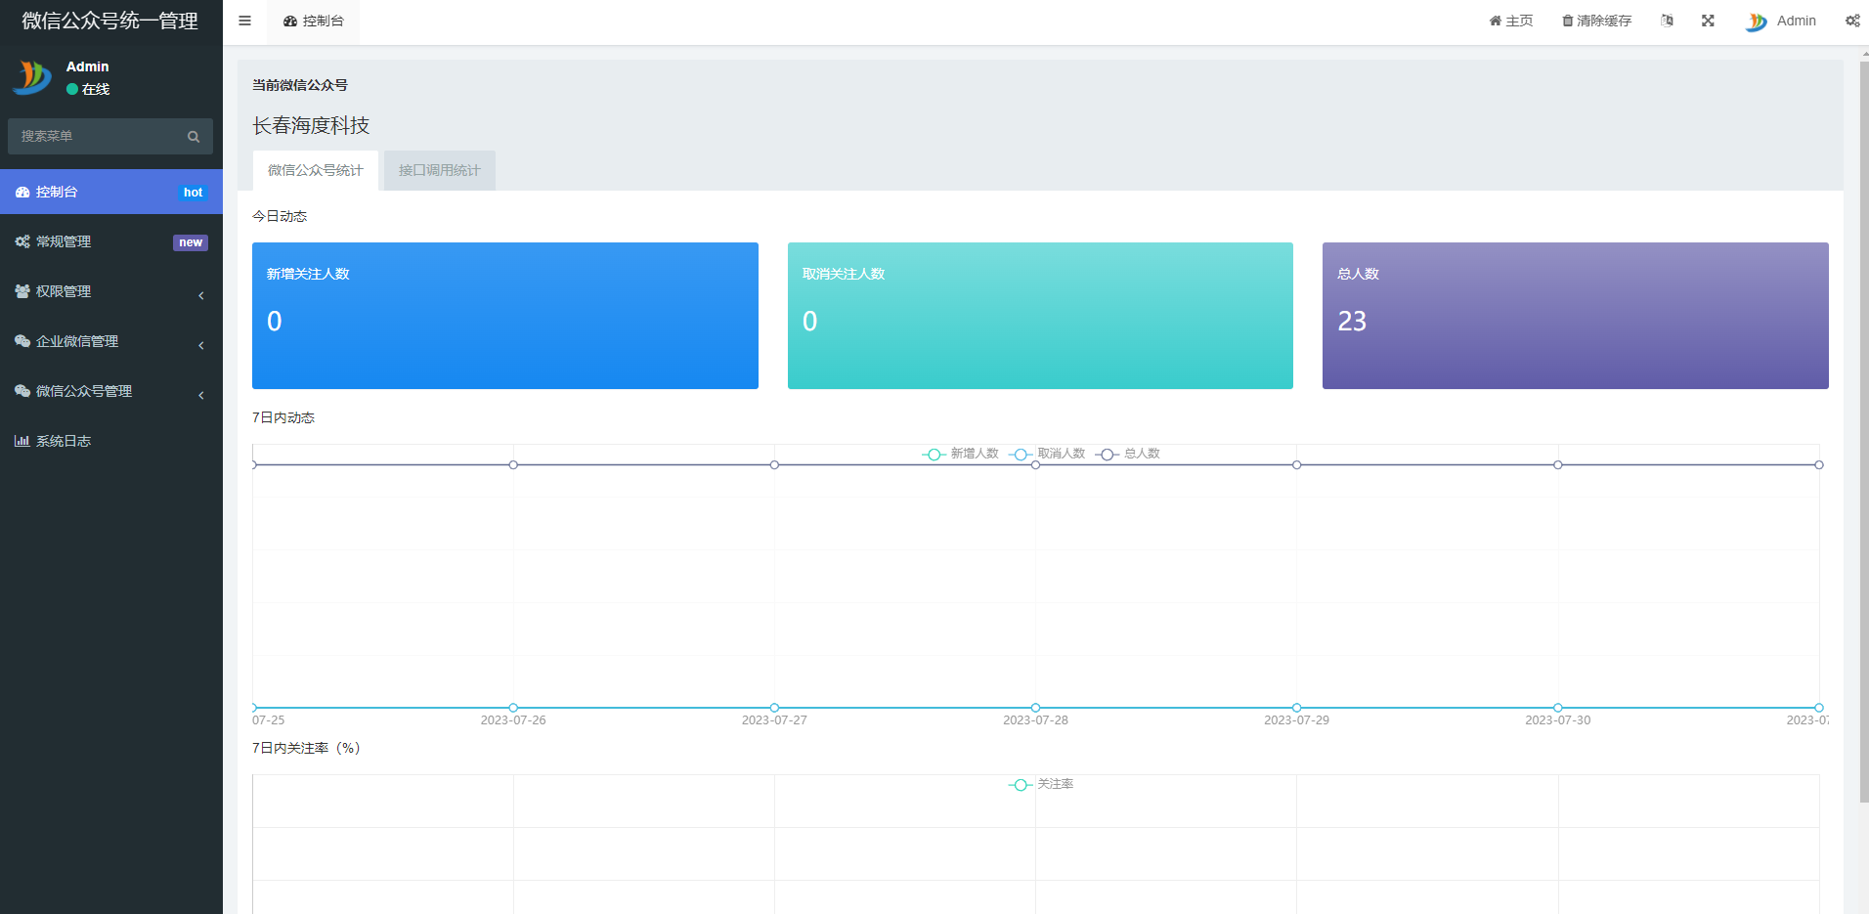The width and height of the screenshot is (1869, 914).
Task: Go to 主页 home link
Action: point(1510,21)
